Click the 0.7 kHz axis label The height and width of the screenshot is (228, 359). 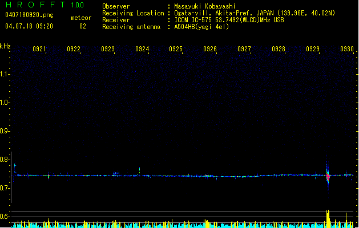pyautogui.click(x=5, y=188)
